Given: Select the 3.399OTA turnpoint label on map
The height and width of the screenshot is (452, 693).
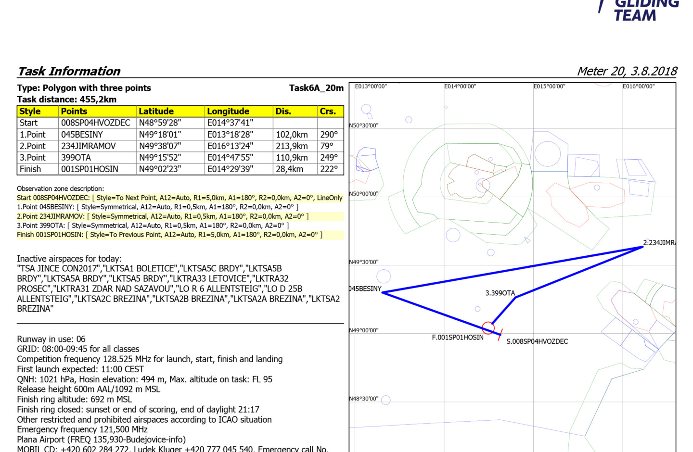Looking at the screenshot, I should point(500,293).
